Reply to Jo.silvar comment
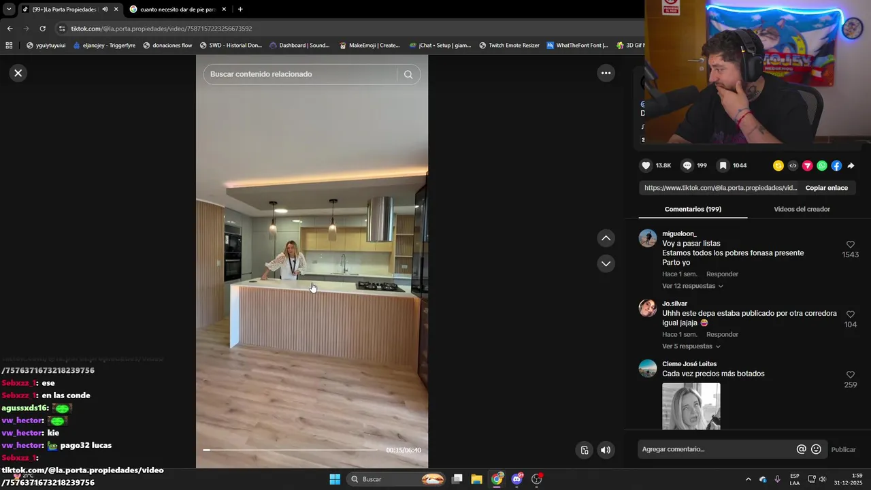Image resolution: width=871 pixels, height=490 pixels. 722,335
